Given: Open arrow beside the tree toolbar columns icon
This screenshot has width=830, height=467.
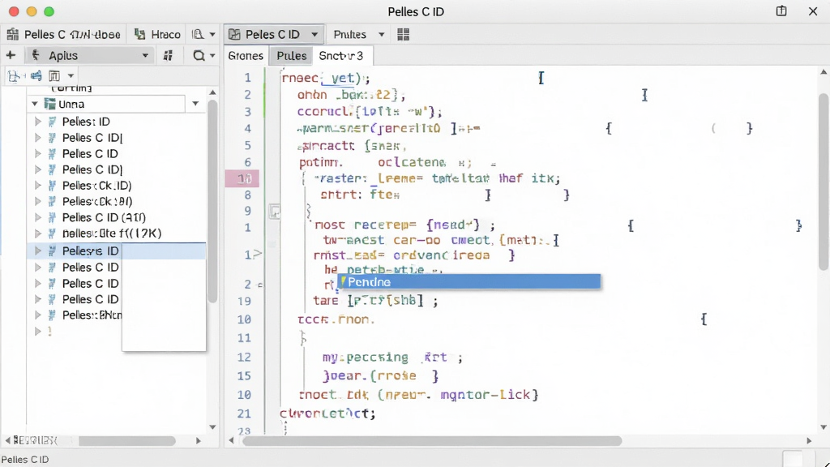Looking at the screenshot, I should tap(71, 75).
